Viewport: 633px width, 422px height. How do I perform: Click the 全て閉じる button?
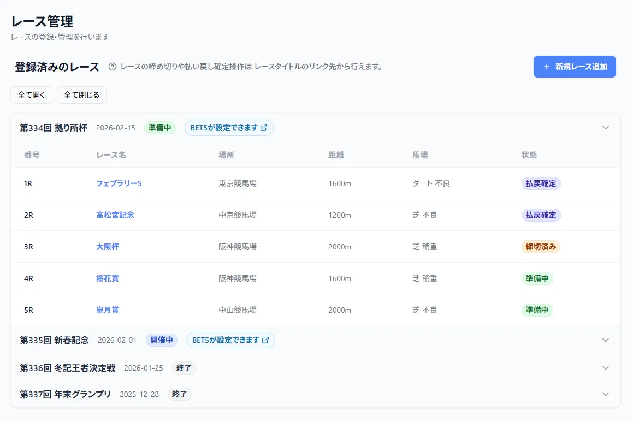(81, 94)
